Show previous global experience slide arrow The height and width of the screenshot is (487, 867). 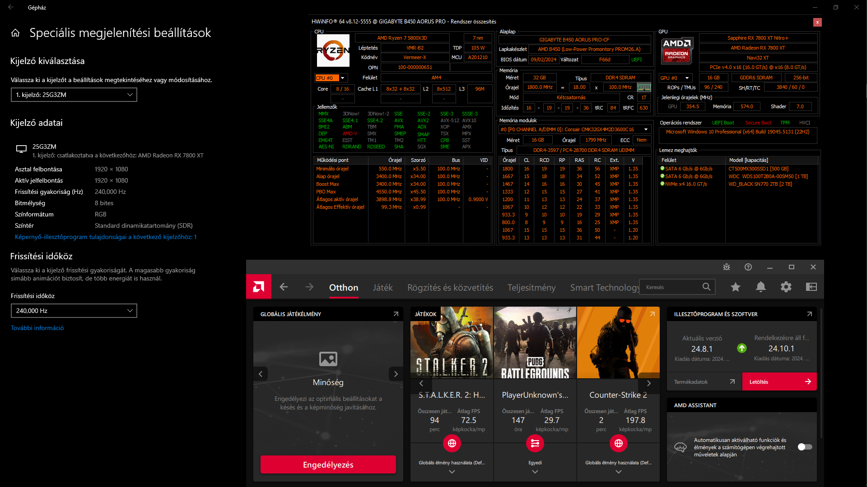point(261,374)
